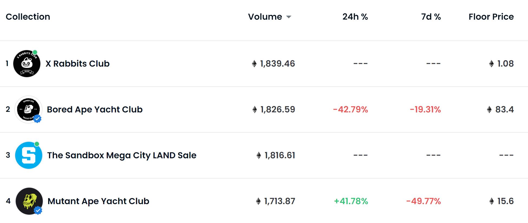This screenshot has height=223, width=528.
Task: Click the Bored Ape Yacht Club avatar
Action: 28,109
